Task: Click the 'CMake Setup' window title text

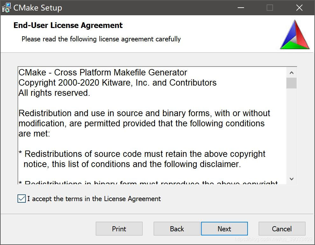Action: click(x=38, y=8)
